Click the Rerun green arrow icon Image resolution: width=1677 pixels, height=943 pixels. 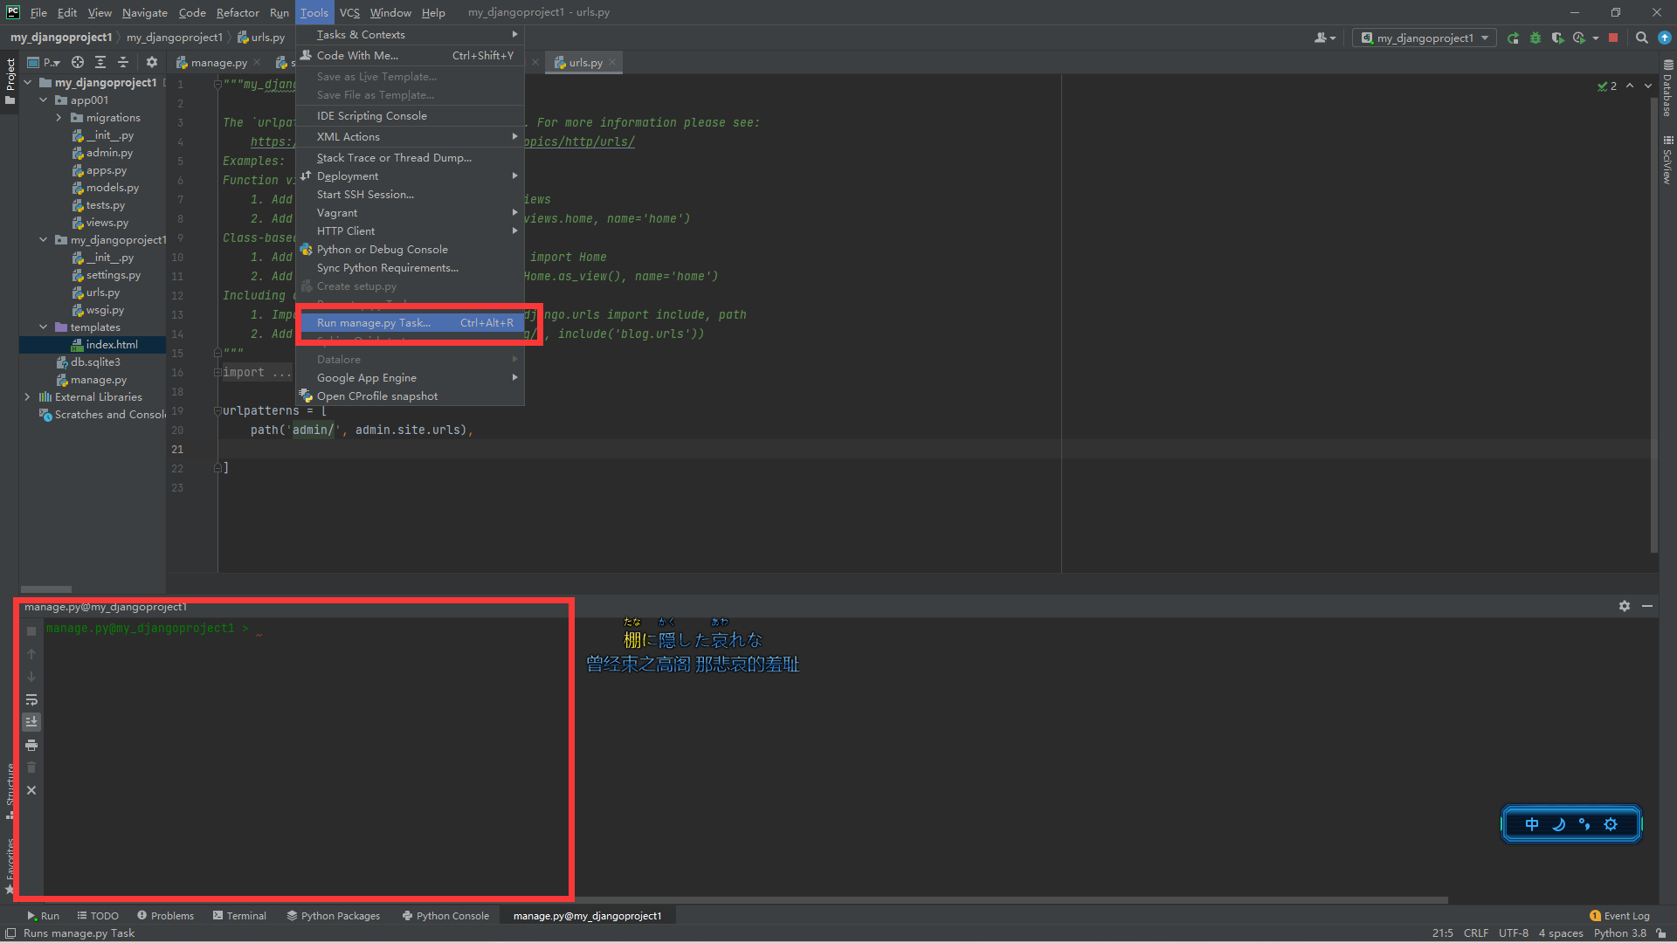(x=1513, y=38)
